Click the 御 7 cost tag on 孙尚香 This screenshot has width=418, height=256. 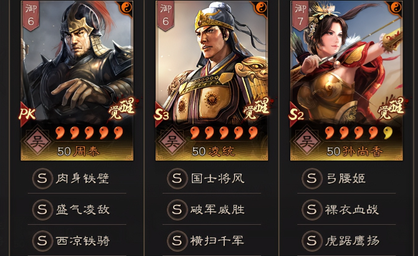pos(300,15)
